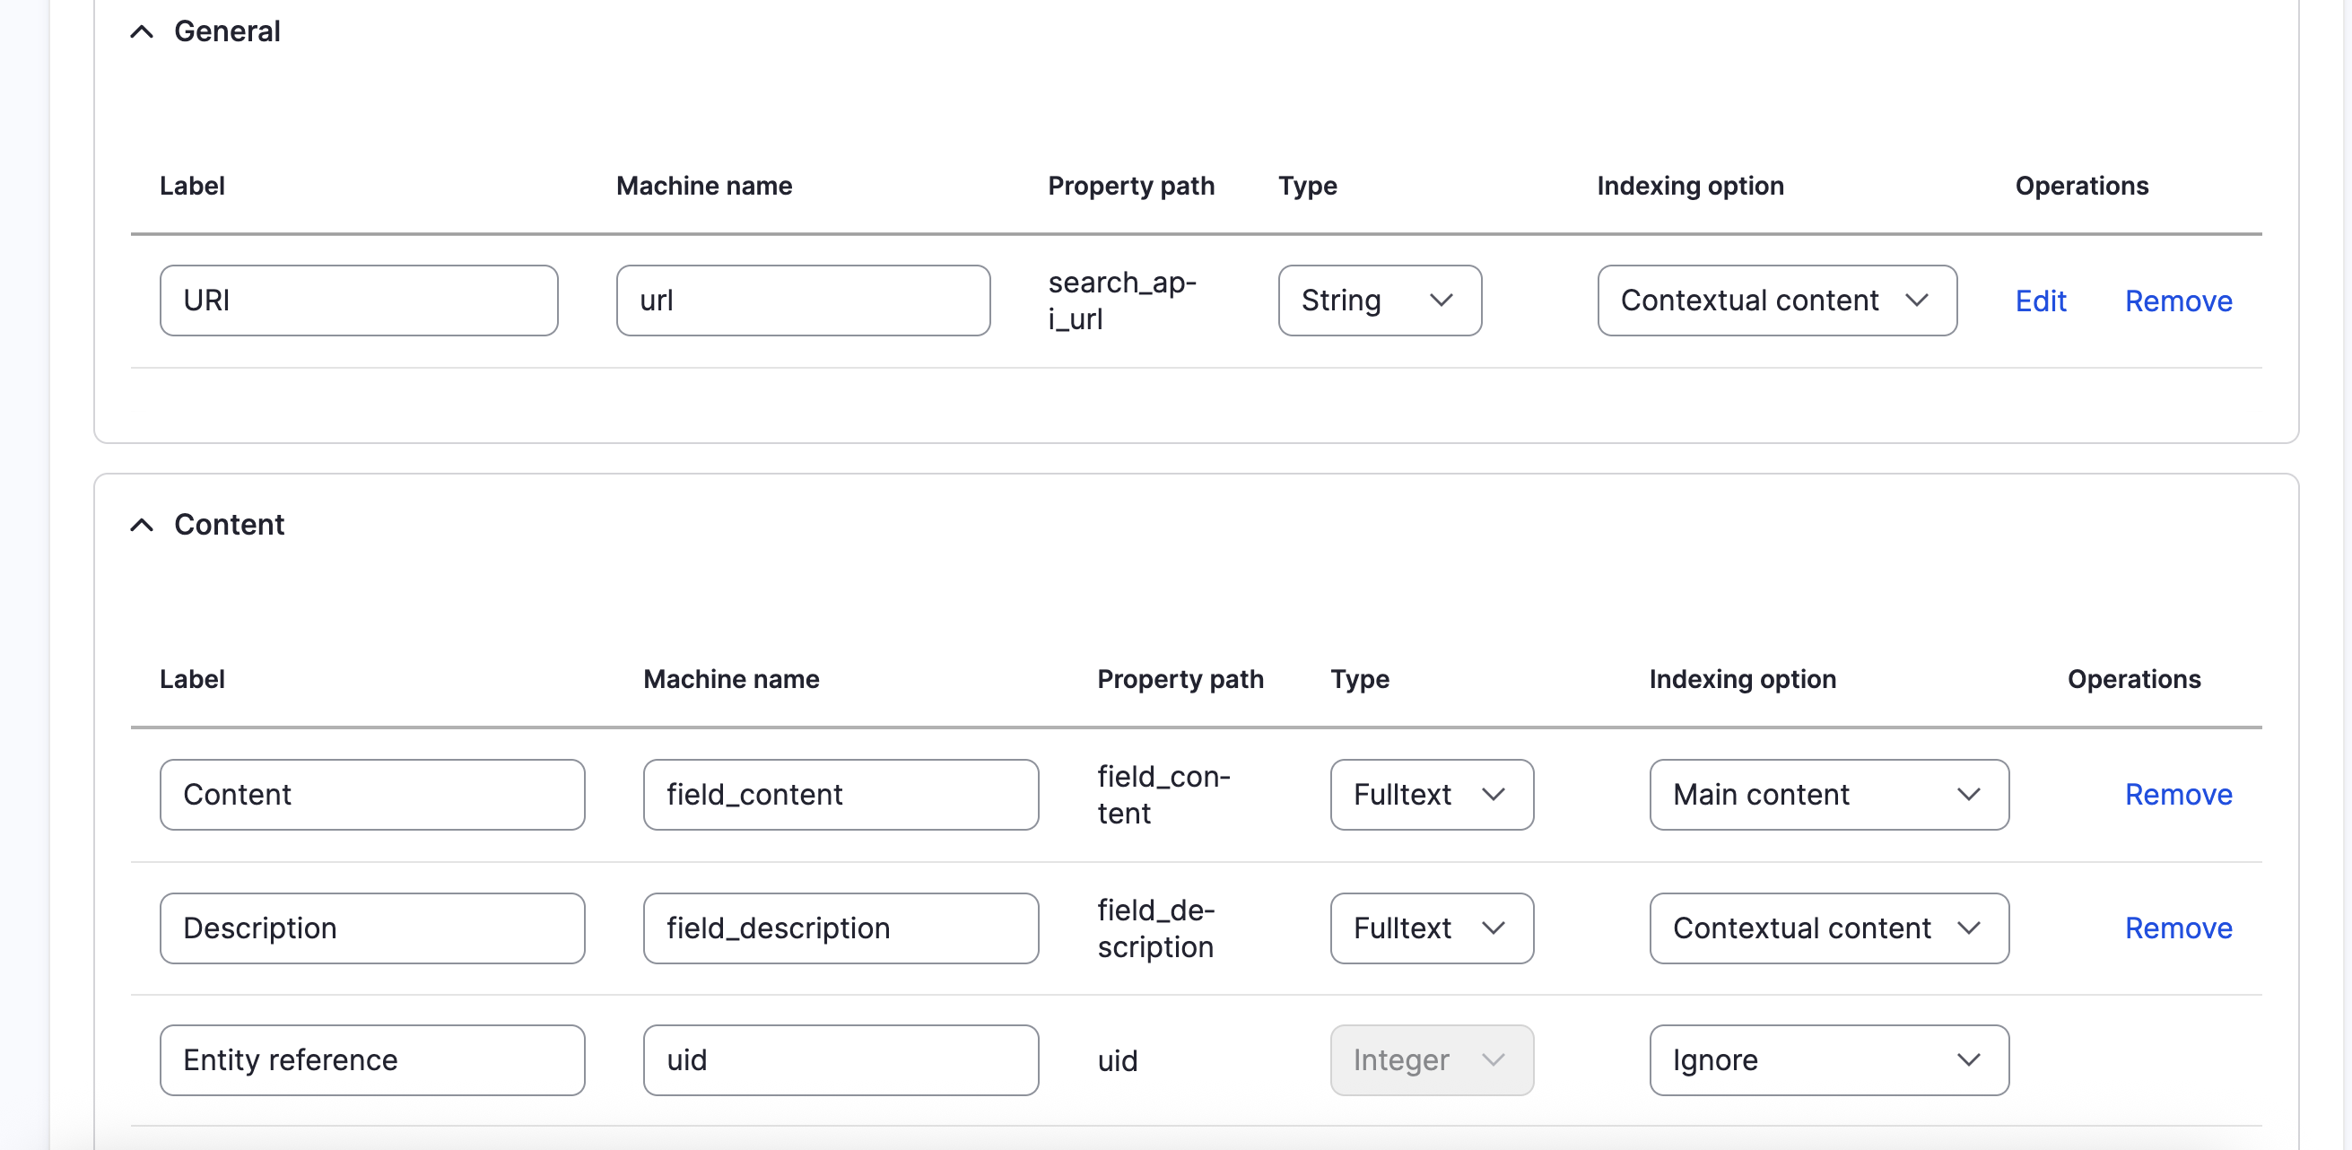
Task: Remove the Content field
Action: point(2179,794)
